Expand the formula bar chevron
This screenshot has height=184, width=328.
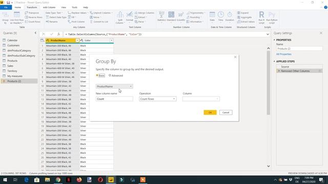point(268,34)
